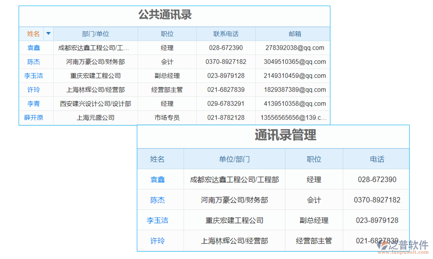Open 李青's contact details

tap(33, 104)
